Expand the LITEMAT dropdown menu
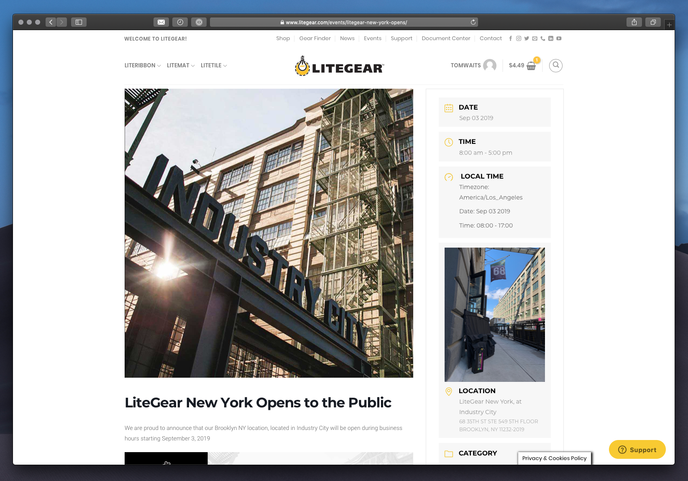 181,65
